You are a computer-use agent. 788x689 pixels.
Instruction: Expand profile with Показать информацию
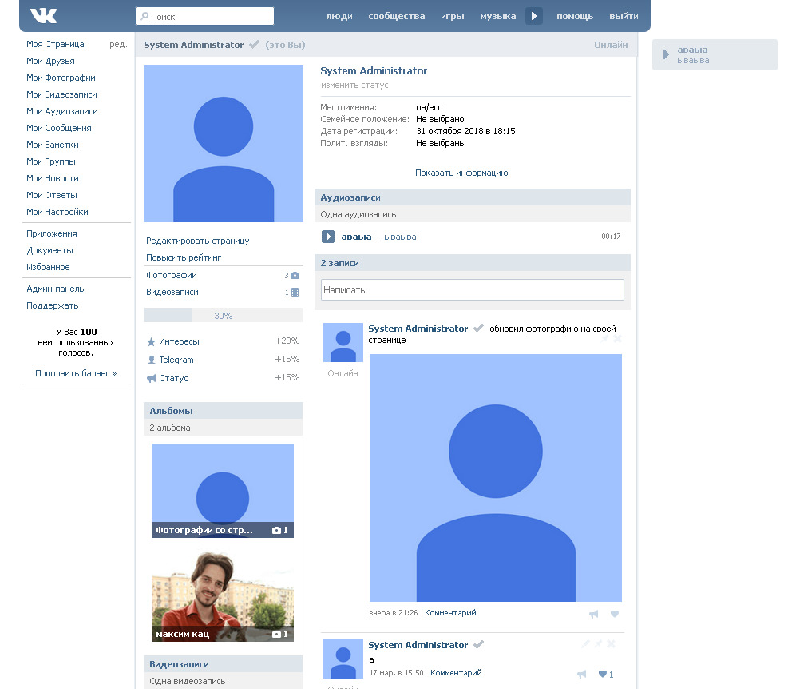(461, 173)
